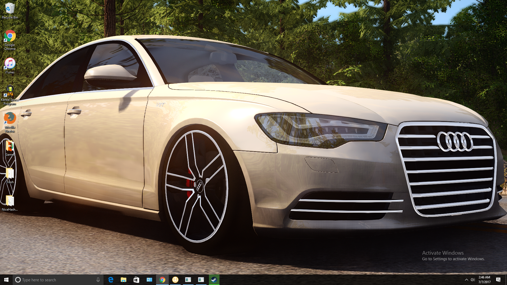Image resolution: width=507 pixels, height=285 pixels.
Task: Select the Google Chrome desktop shortcut
Action: [x=10, y=40]
